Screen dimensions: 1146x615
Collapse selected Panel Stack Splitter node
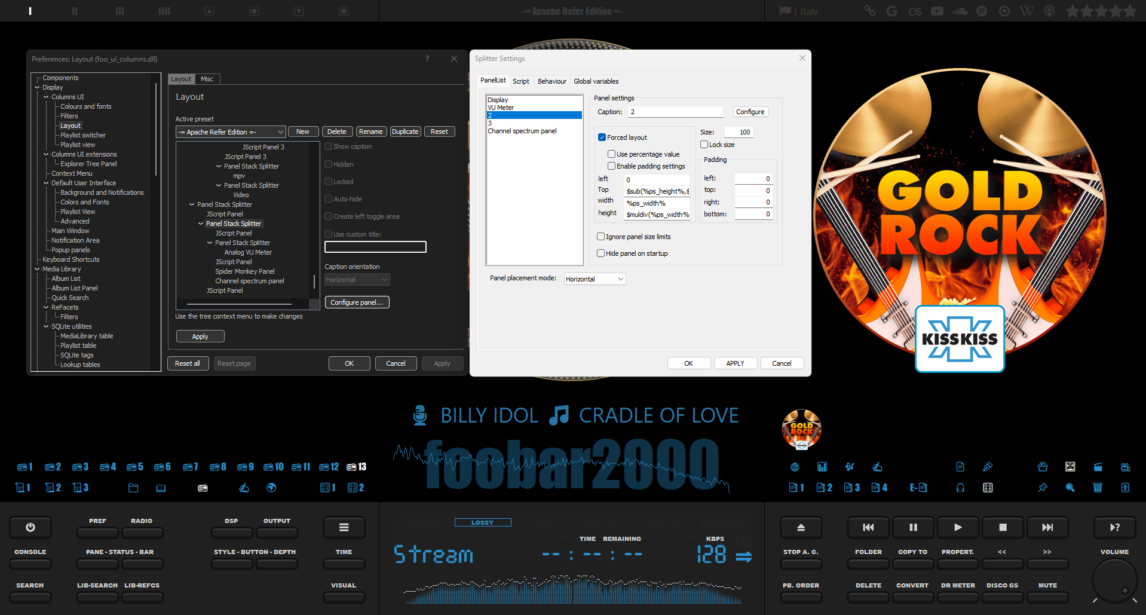click(x=201, y=224)
